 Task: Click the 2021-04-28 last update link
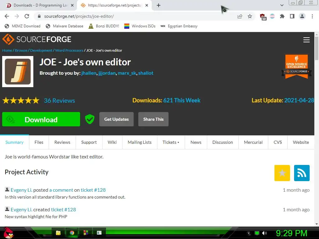pyautogui.click(x=299, y=101)
